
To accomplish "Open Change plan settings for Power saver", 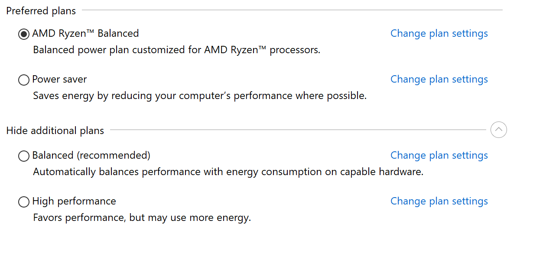I will tap(439, 80).
